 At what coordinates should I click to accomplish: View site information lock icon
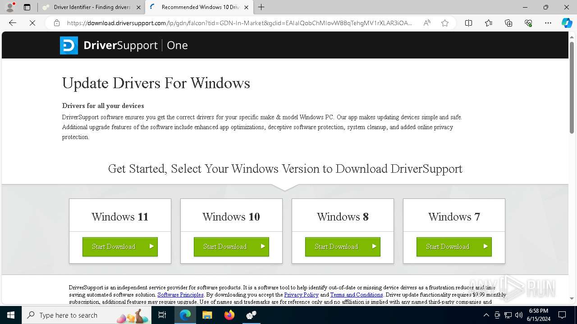tap(56, 23)
